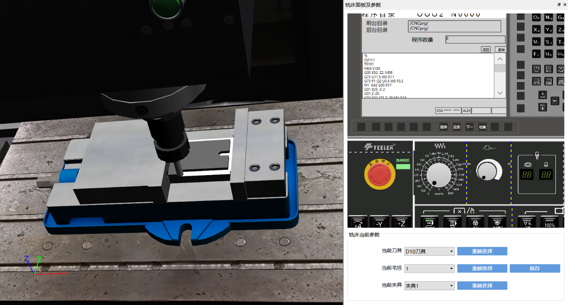Screen dimensions: 568x305
Task: Select line N1 G42 G00 X17.
Action: tap(378, 86)
